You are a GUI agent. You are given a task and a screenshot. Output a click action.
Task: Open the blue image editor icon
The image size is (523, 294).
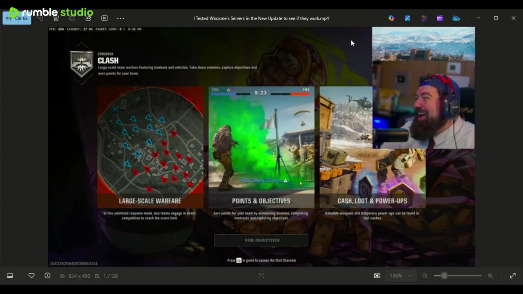(x=407, y=18)
